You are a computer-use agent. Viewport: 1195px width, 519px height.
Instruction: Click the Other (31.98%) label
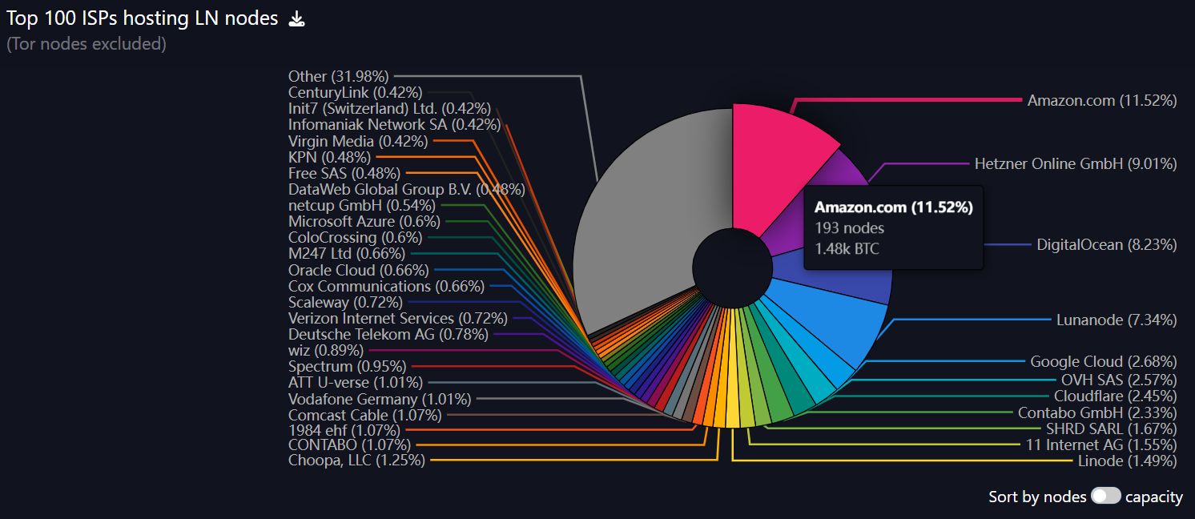338,76
